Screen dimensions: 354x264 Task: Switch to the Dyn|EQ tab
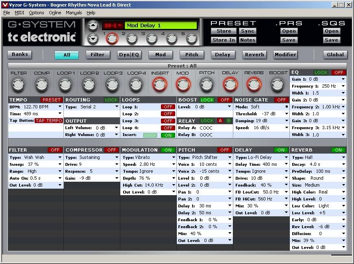129,55
